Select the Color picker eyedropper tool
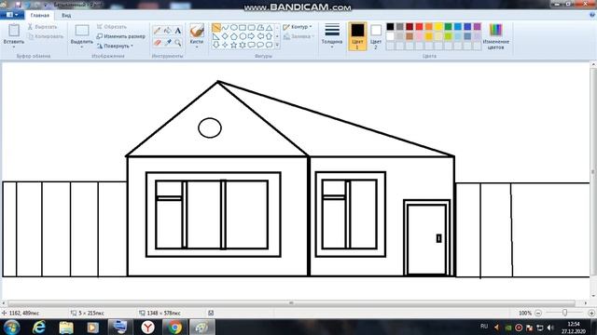This screenshot has width=597, height=335. point(168,42)
